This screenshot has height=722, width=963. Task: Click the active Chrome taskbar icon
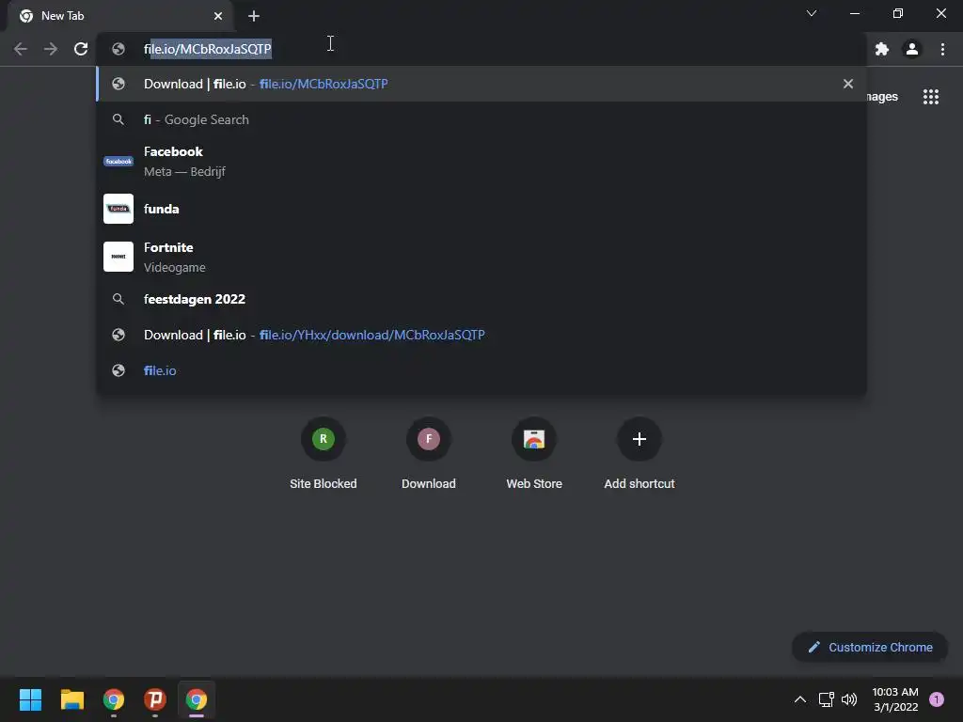197,699
